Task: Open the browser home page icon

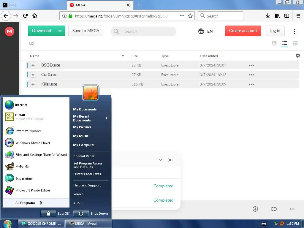Action: point(35,16)
